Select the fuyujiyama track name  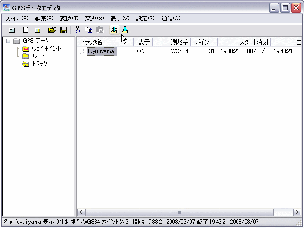(x=102, y=52)
